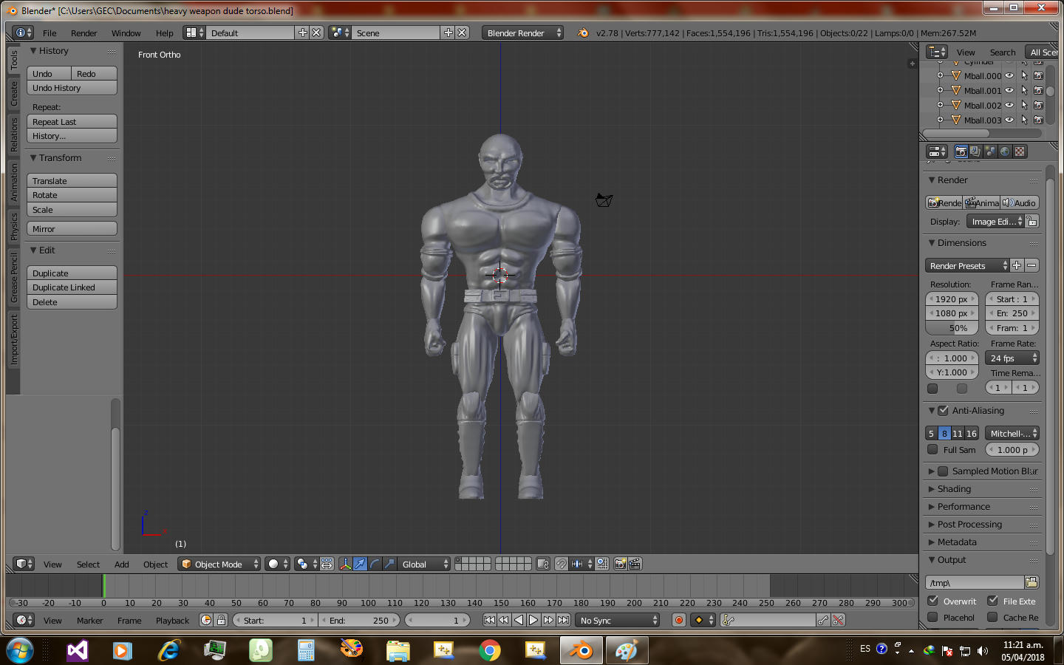Select the scale manipulator icon
The image size is (1064, 665).
(x=389, y=564)
